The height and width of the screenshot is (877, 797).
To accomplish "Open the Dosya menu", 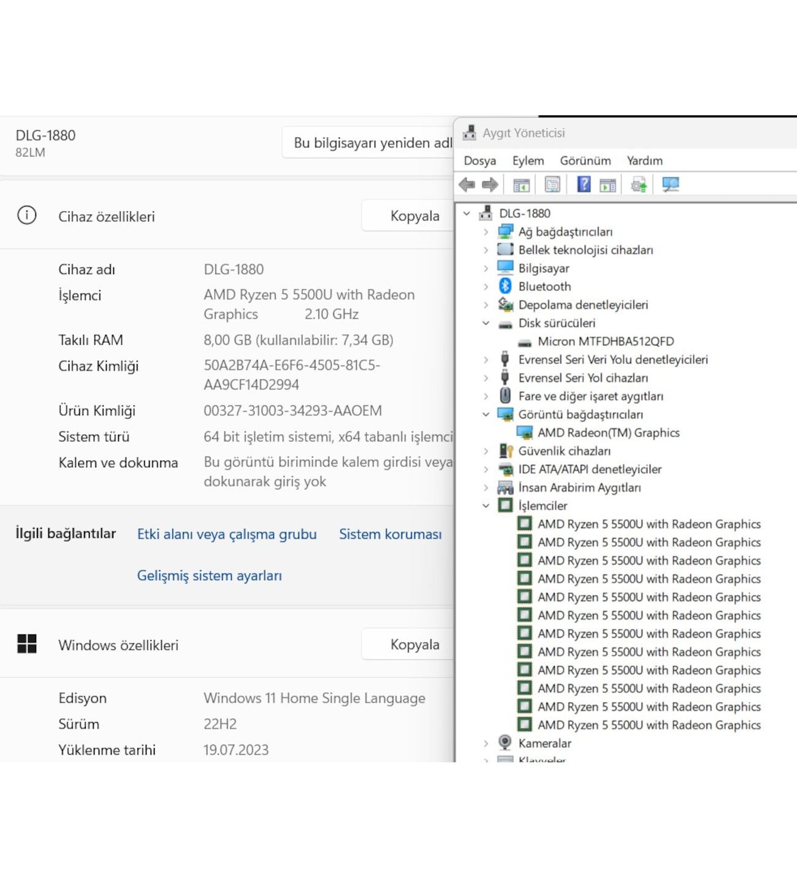I will (x=480, y=161).
